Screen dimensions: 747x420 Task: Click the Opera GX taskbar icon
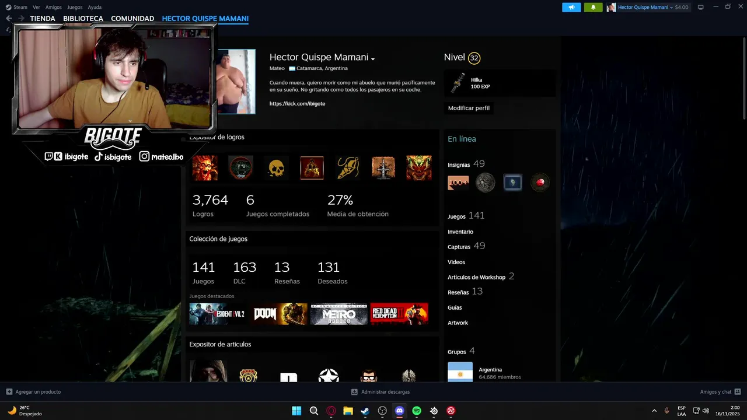coord(331,411)
